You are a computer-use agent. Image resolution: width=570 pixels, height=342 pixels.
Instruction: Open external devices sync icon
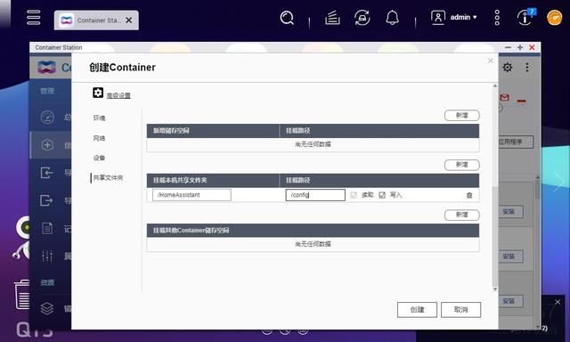click(362, 18)
